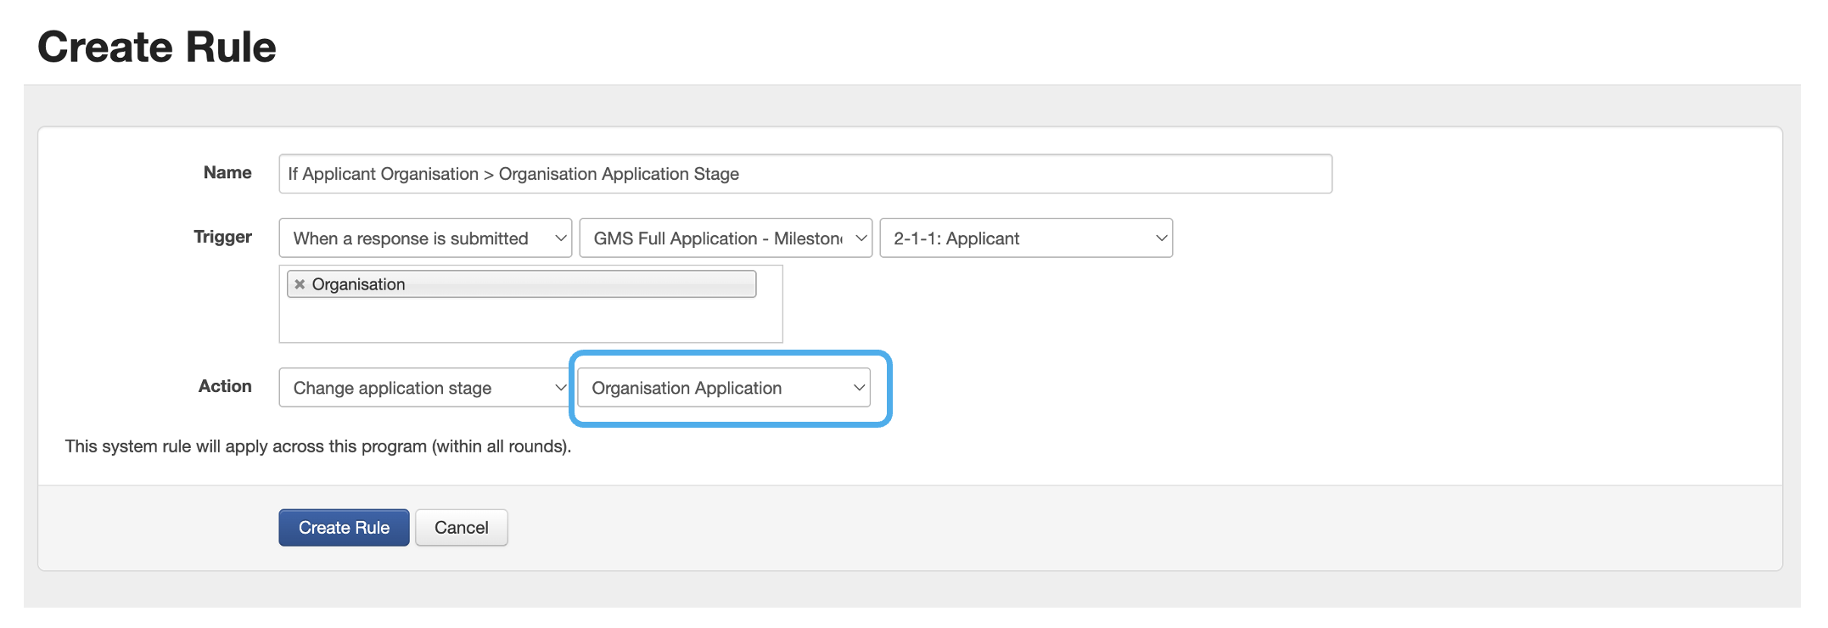The image size is (1828, 628).
Task: Click the chevron on the '2-1-1: Applicant' selector
Action: click(x=1161, y=238)
